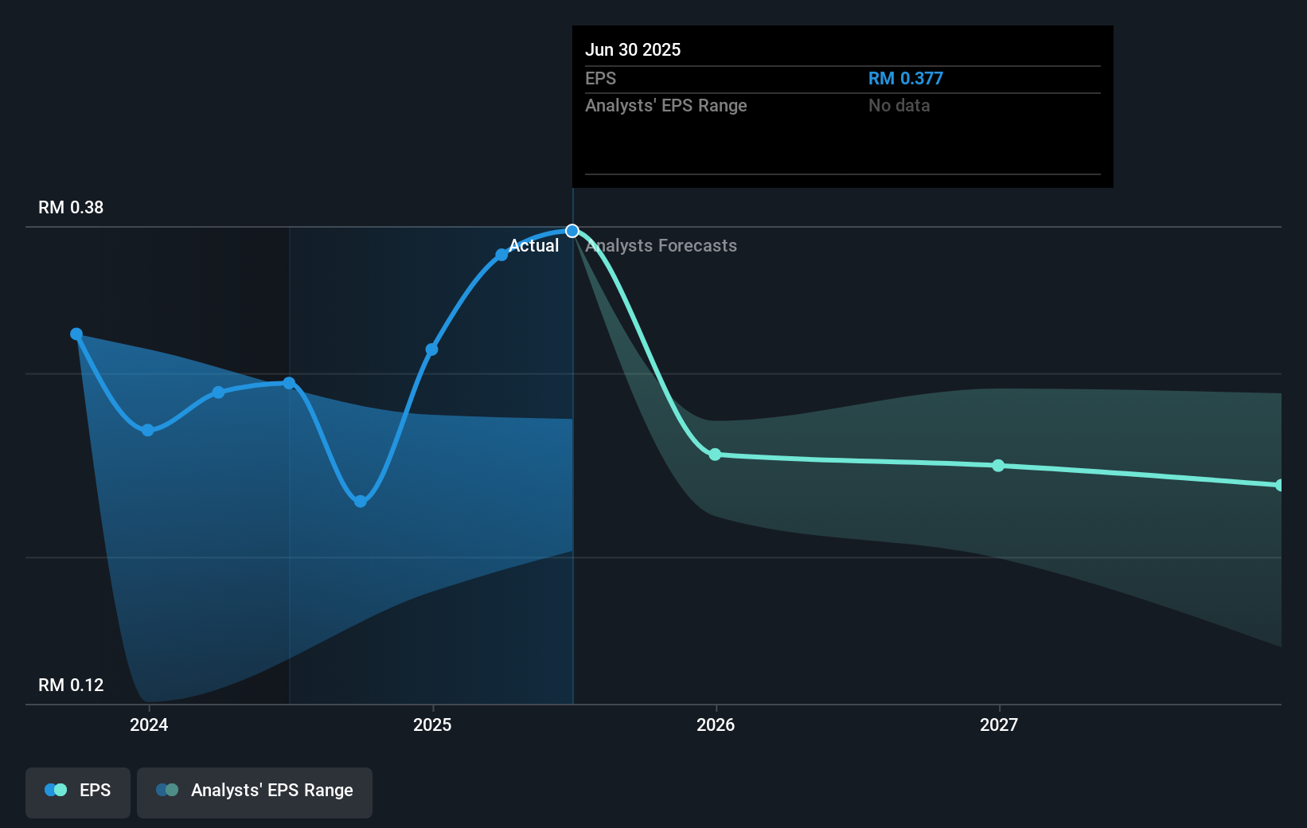Click the highlighted Jun 30 2025 EPS data point
The height and width of the screenshot is (828, 1307).
[572, 231]
